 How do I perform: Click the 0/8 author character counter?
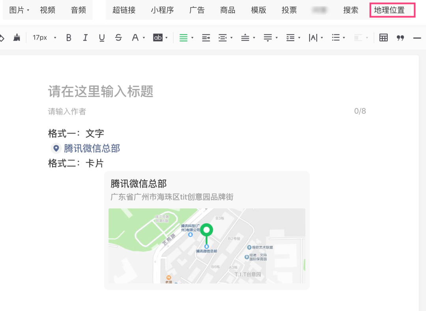(360, 111)
